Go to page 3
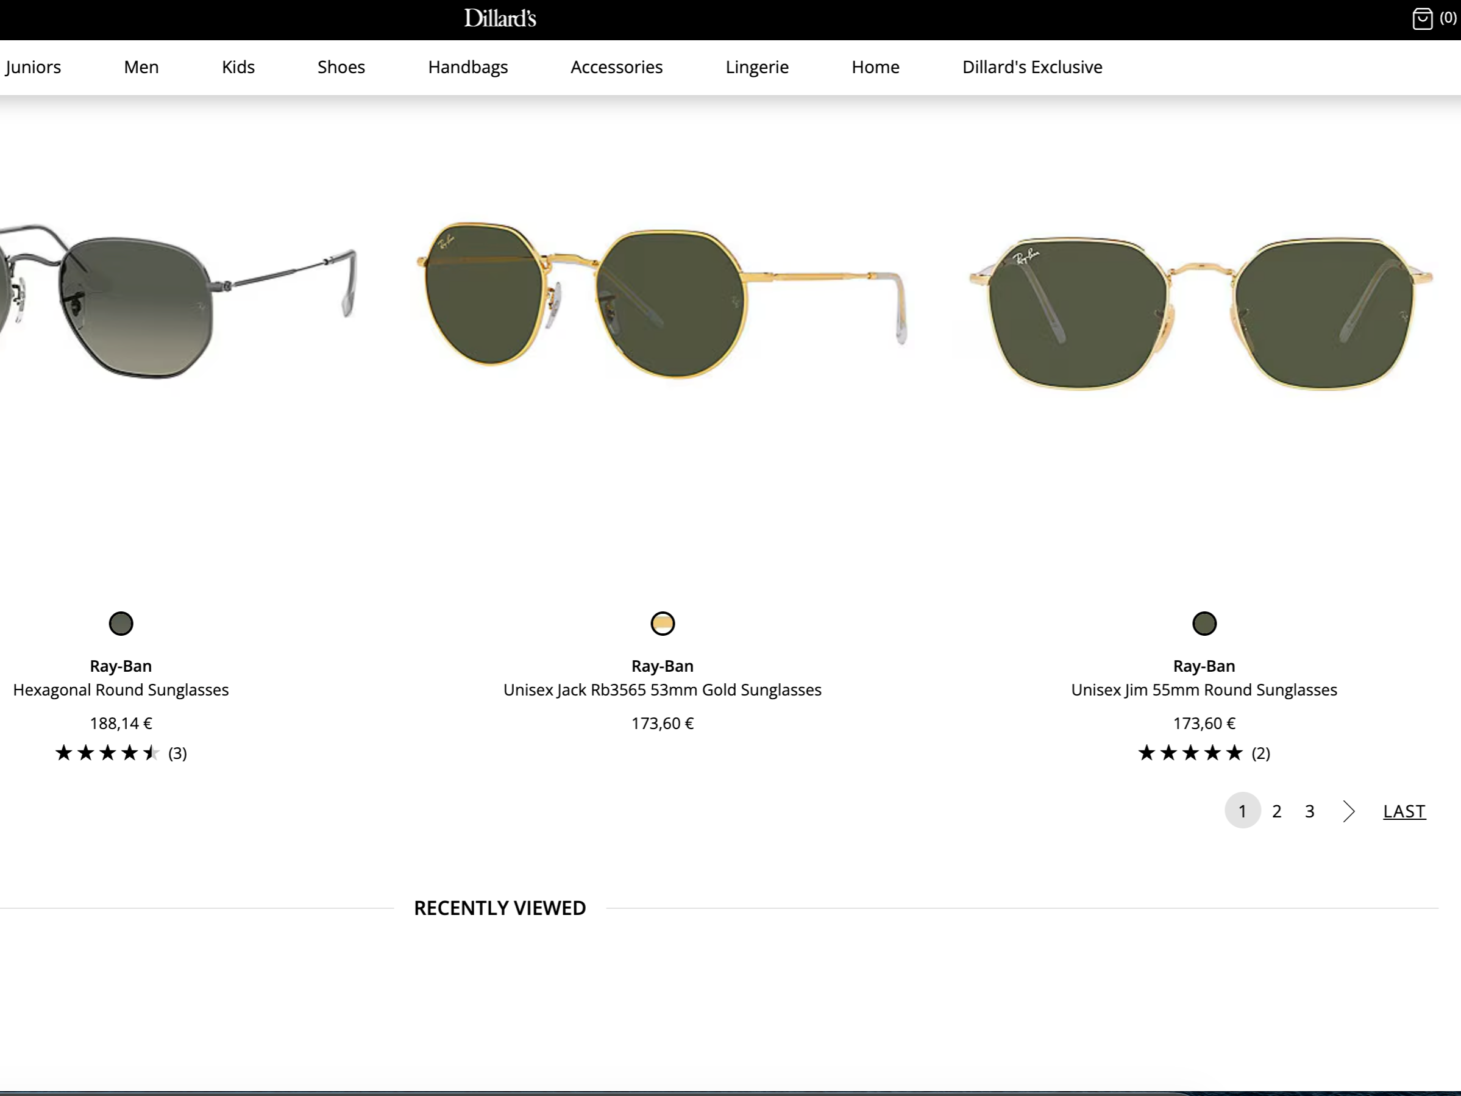 tap(1310, 811)
